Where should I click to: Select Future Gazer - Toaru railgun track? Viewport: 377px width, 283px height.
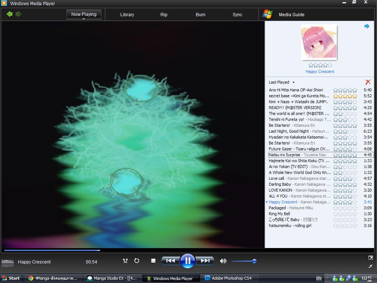(320, 149)
